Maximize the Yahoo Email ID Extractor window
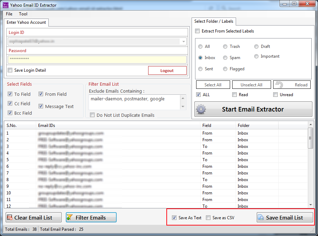Screen dimensions: 318x236 (x=294, y=3)
